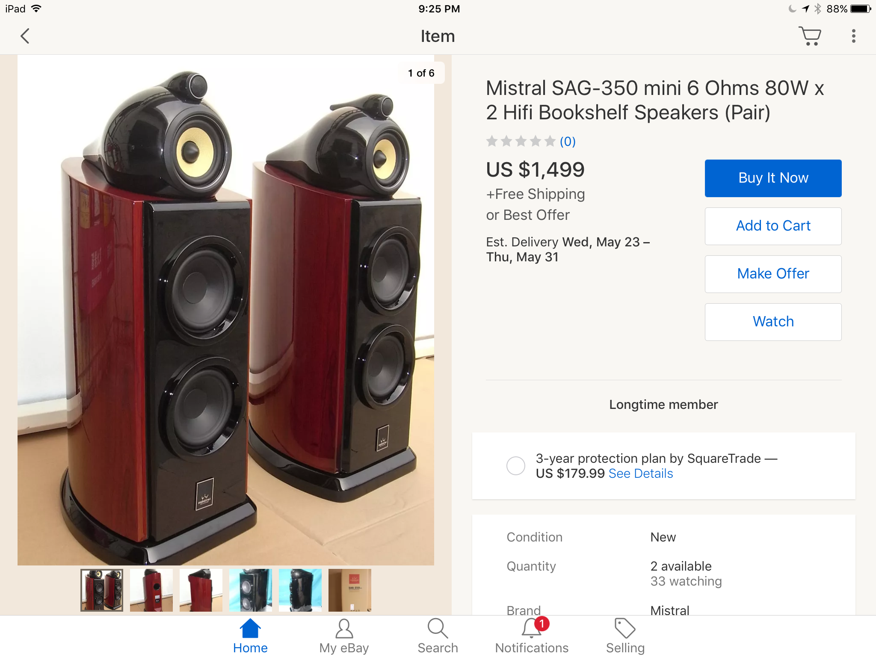Select the blue-background speaker thumbnail, fourth in row
This screenshot has height=657, width=876.
click(251, 590)
